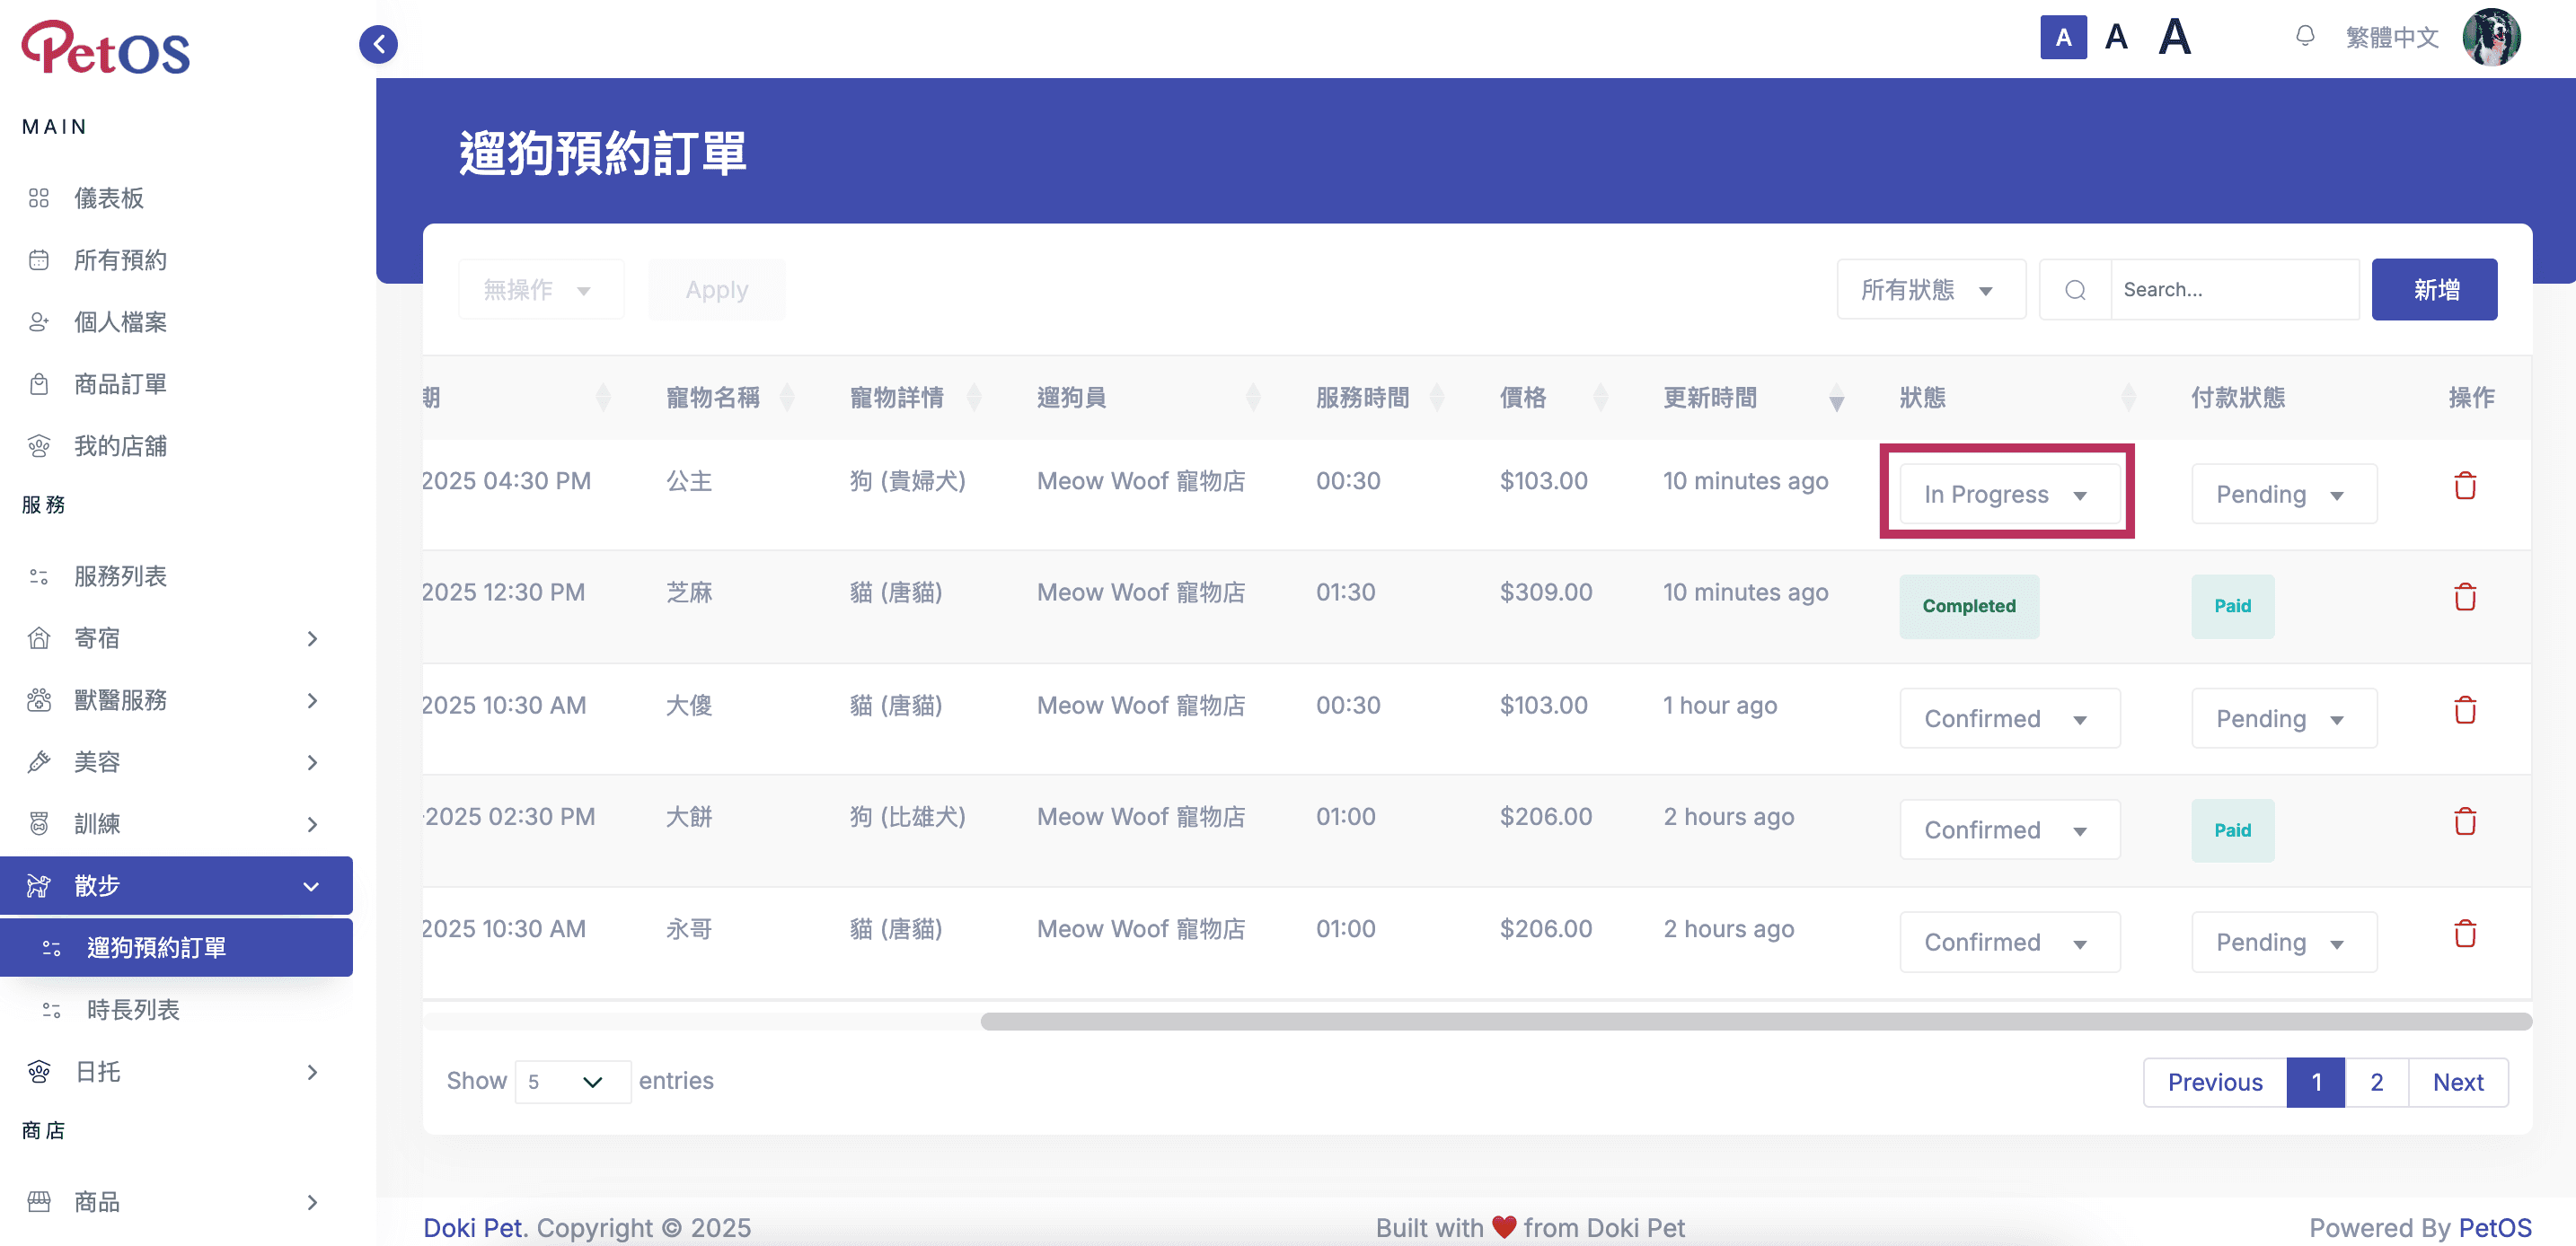Select the medium font size A

tap(2115, 38)
